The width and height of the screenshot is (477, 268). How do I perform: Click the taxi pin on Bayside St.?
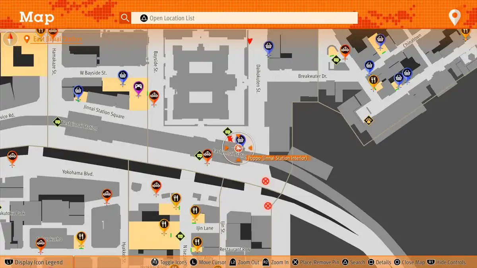154,96
